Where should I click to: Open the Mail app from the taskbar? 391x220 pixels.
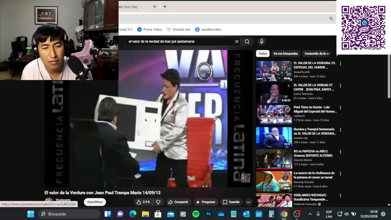click(x=170, y=214)
